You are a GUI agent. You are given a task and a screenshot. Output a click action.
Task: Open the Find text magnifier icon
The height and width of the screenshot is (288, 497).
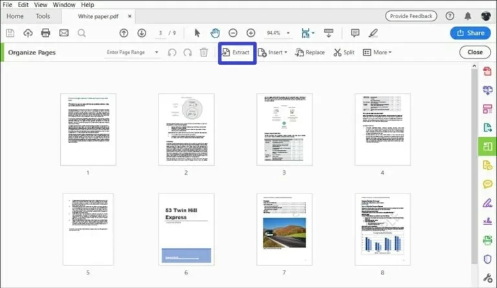(82, 33)
